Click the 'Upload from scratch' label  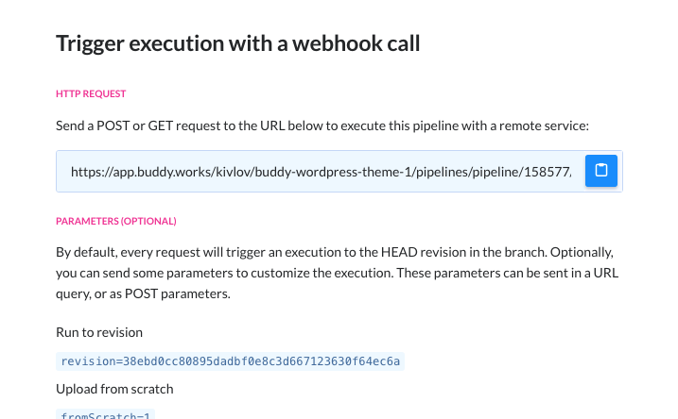tap(114, 389)
